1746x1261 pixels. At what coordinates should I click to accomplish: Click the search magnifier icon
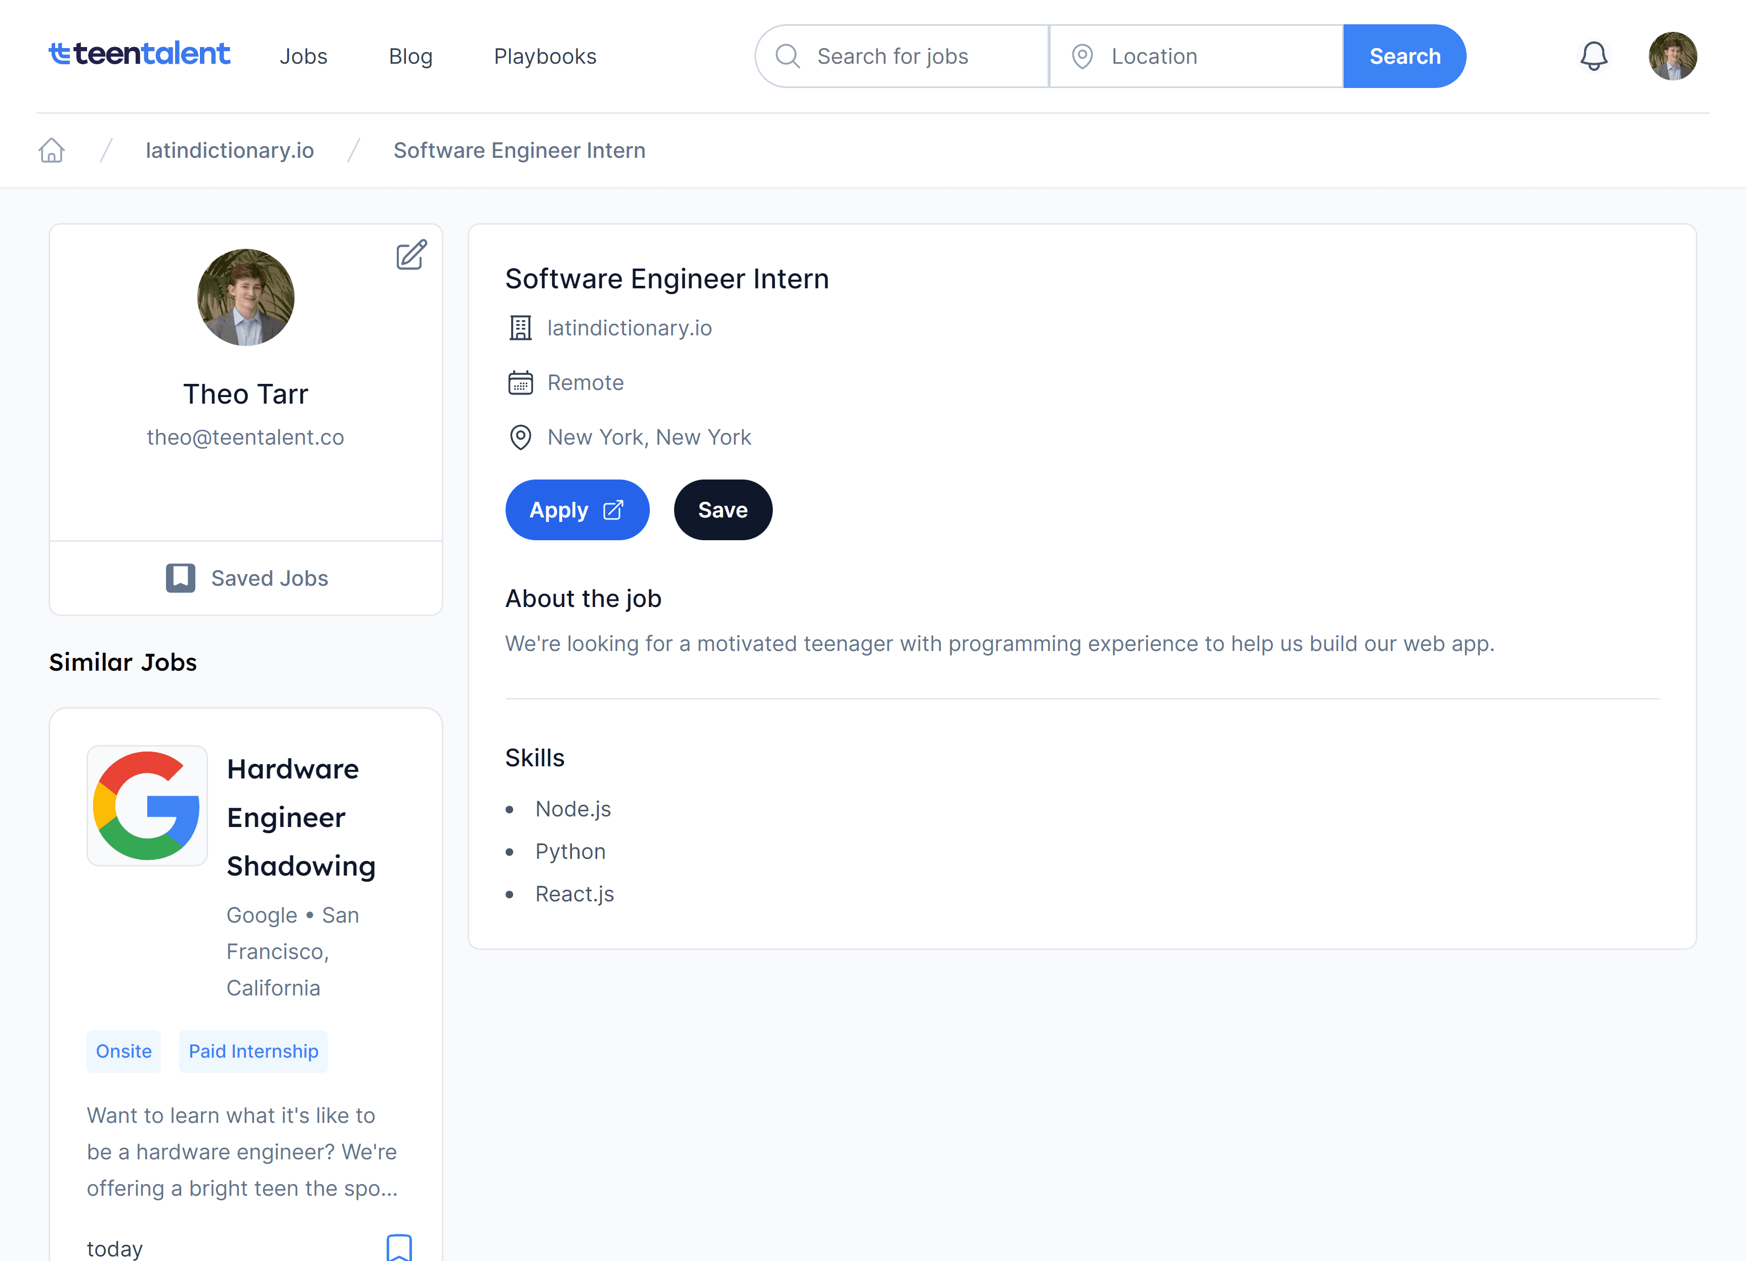point(787,56)
